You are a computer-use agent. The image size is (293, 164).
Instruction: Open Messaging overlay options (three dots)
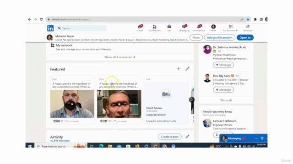click(x=256, y=138)
